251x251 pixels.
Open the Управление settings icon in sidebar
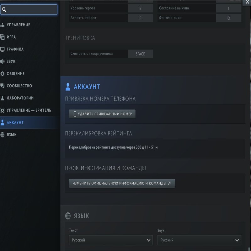coord(3,25)
